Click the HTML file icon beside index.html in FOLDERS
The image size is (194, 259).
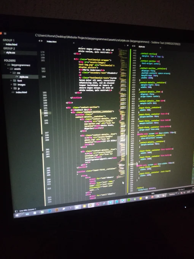point(13,92)
